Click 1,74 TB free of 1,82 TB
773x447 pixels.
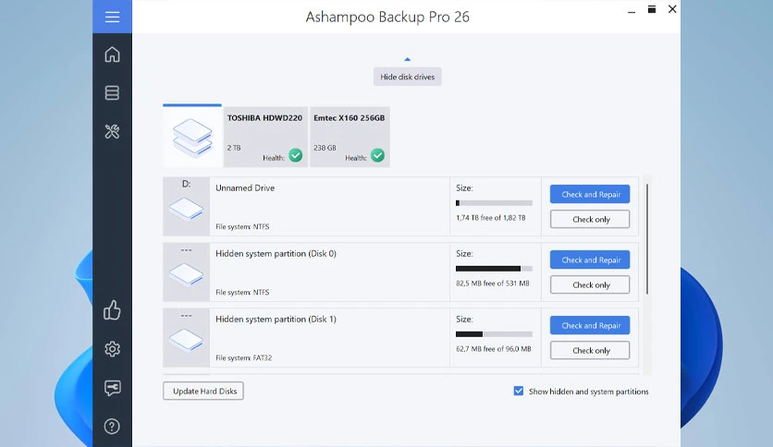click(490, 218)
